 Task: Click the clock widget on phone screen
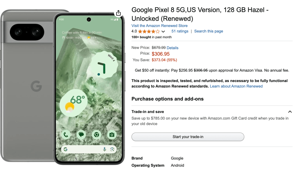102,66
